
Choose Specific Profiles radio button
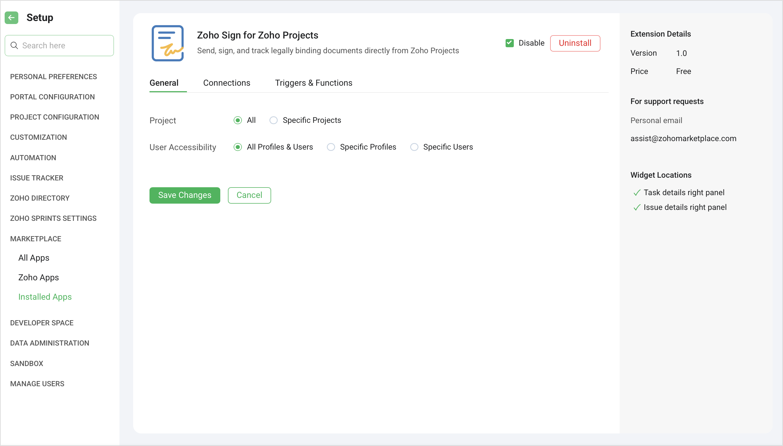331,147
